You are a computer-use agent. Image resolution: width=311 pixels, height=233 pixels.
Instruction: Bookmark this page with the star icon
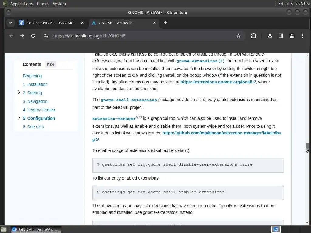[x=238, y=36]
